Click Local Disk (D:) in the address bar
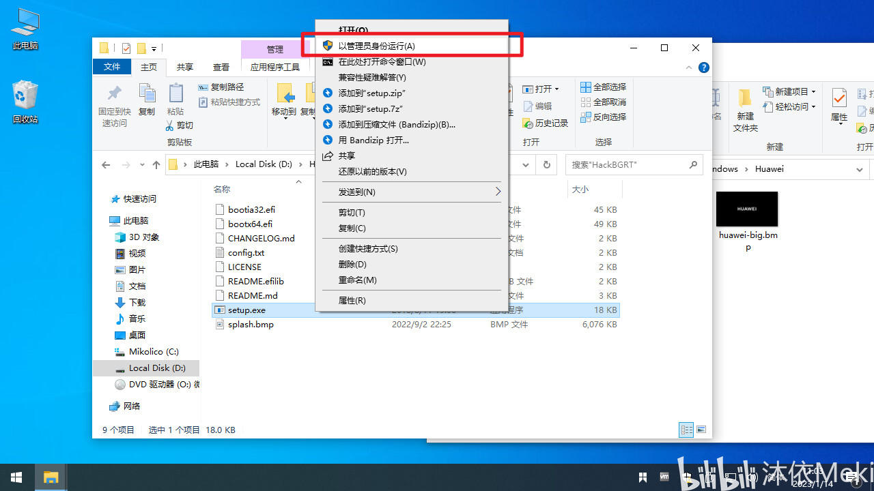 click(264, 164)
